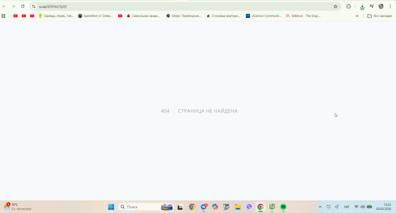Open the colorful pen app on taskbar
The height and width of the screenshot is (213, 396).
(226, 207)
